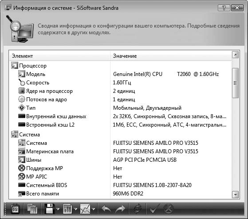
Task: Select the Поддержка MP label
Action: tap(44, 168)
